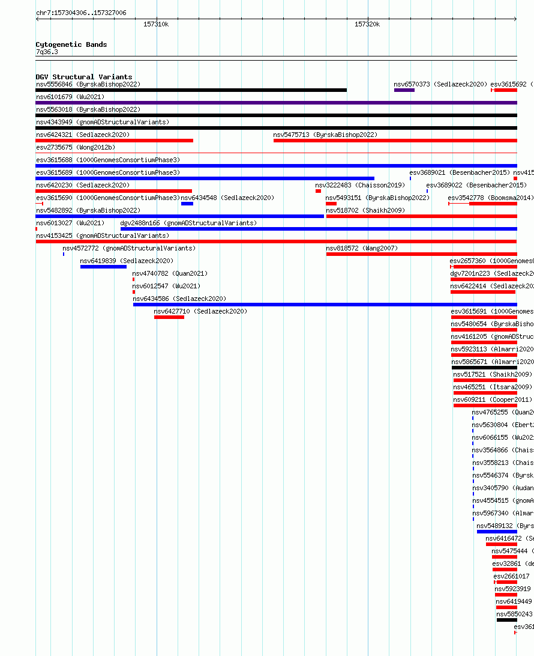Click nsv4740782 (Quan2021) label
Image resolution: width=534 pixels, height=656 pixels.
coord(170,273)
